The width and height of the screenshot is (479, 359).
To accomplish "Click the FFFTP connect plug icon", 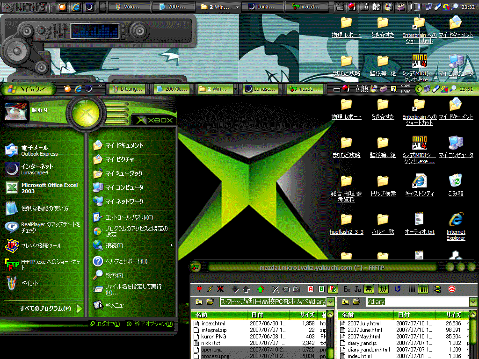I will pos(199,288).
